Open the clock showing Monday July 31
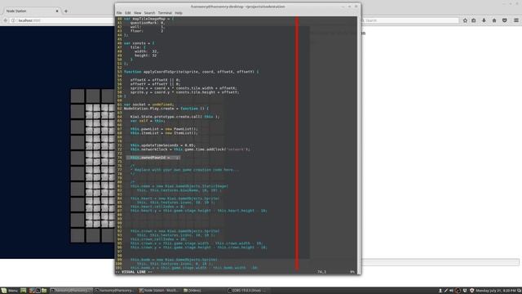The image size is (522, 294). click(x=496, y=291)
